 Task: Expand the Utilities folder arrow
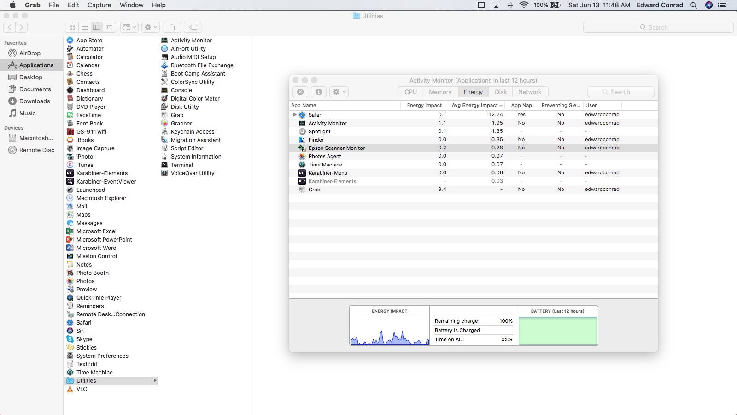[155, 380]
